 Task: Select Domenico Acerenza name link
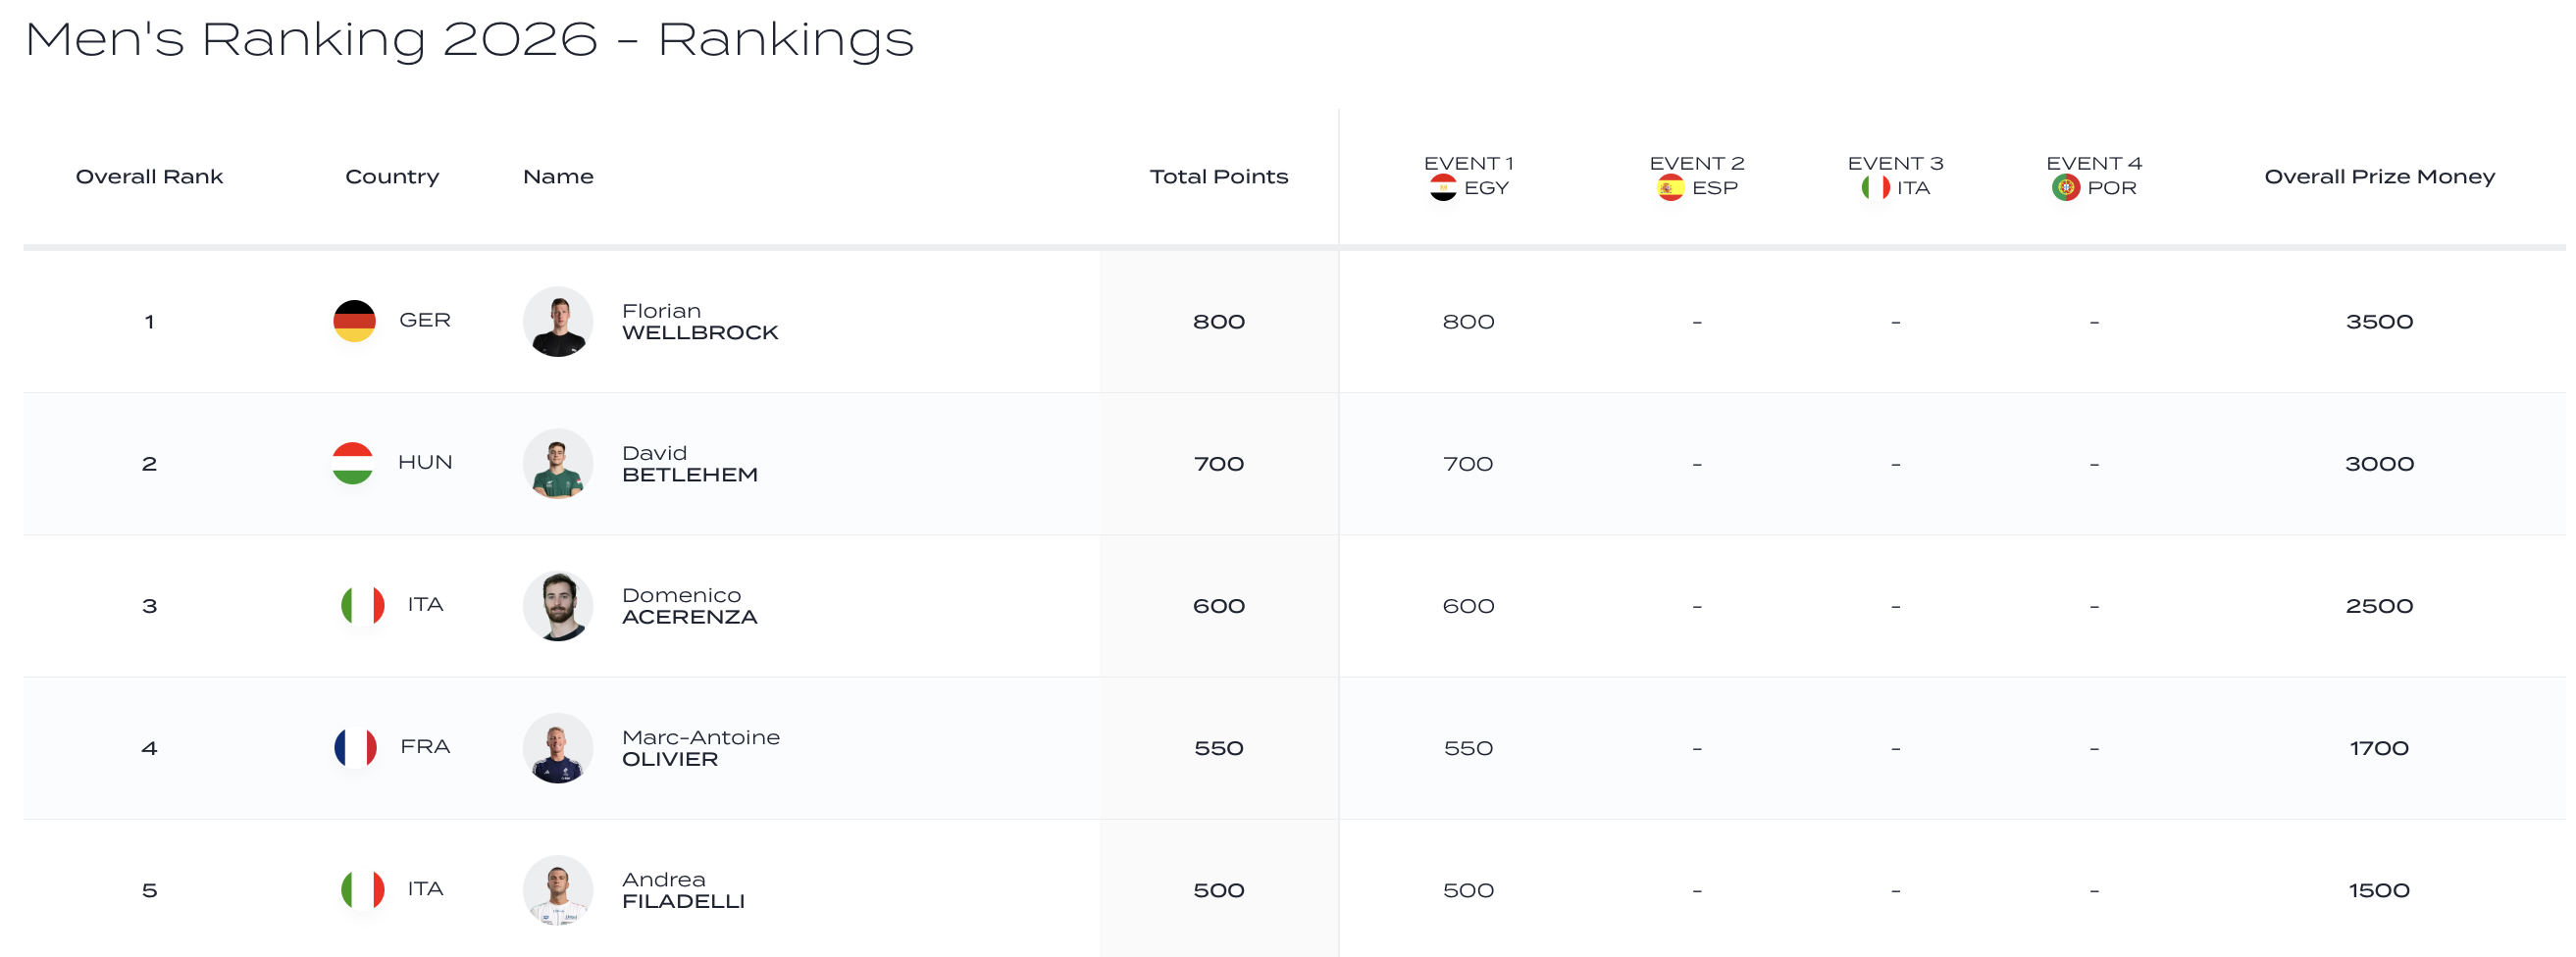click(x=689, y=606)
